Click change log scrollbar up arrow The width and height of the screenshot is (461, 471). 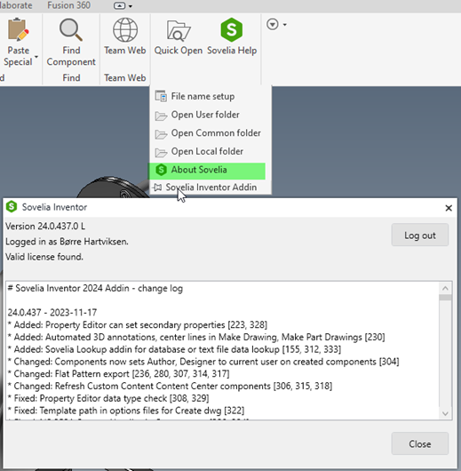click(445, 289)
